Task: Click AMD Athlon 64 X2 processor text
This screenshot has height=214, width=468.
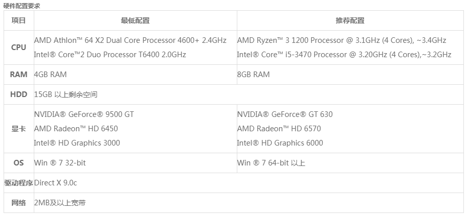Action: coord(130,40)
